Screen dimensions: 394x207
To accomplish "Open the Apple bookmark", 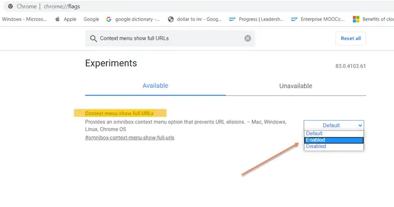I will [x=66, y=19].
